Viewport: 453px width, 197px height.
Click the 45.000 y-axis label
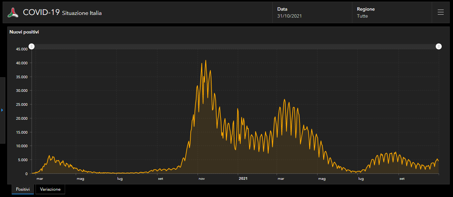[22, 49]
